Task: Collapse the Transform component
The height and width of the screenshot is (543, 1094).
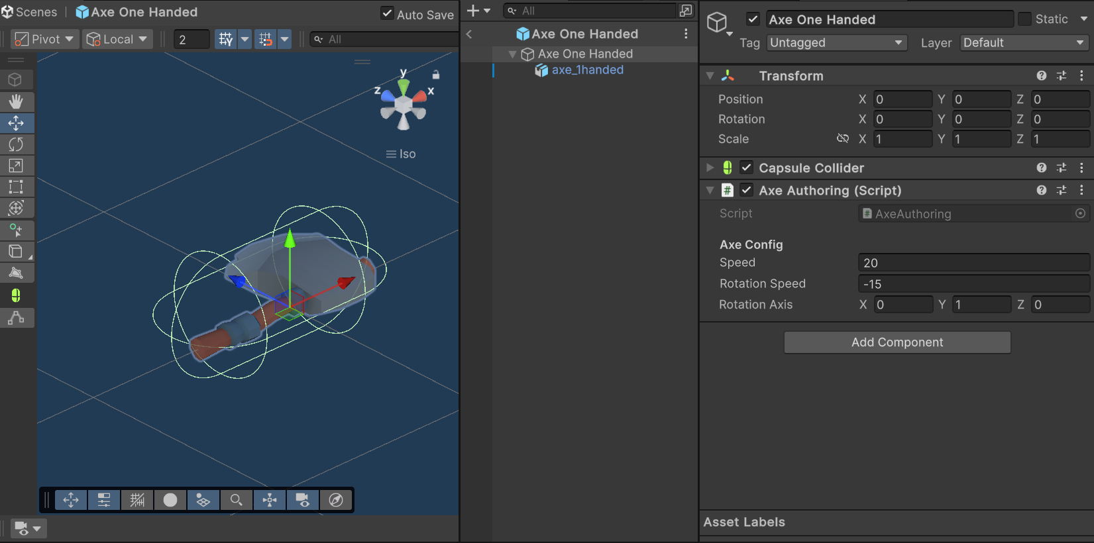Action: coord(710,76)
